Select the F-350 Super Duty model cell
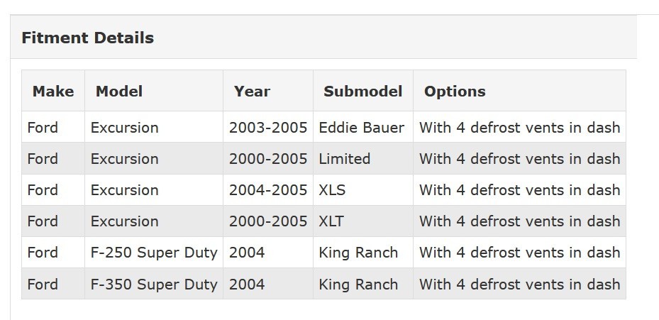The image size is (659, 320). [x=154, y=284]
